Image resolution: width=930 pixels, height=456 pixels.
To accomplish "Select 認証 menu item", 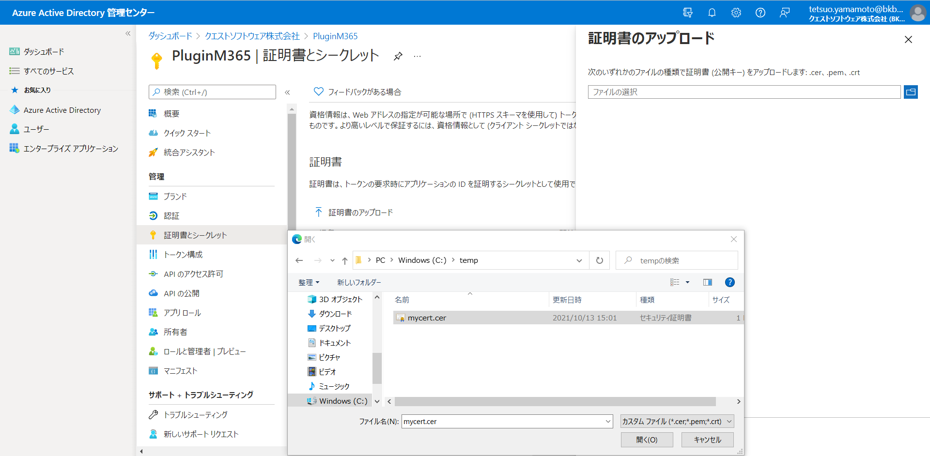I will 171,216.
